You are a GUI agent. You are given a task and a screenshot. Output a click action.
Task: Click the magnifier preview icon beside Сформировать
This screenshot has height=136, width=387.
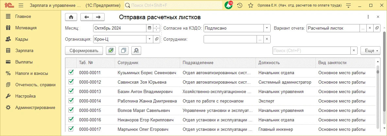(x=136, y=50)
